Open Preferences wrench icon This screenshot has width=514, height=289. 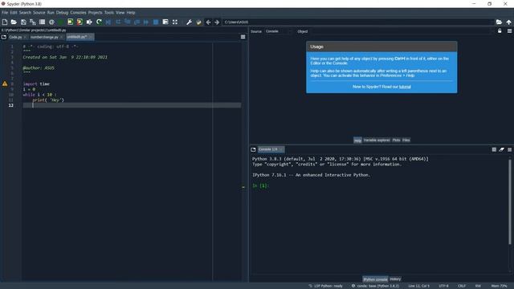click(x=189, y=22)
